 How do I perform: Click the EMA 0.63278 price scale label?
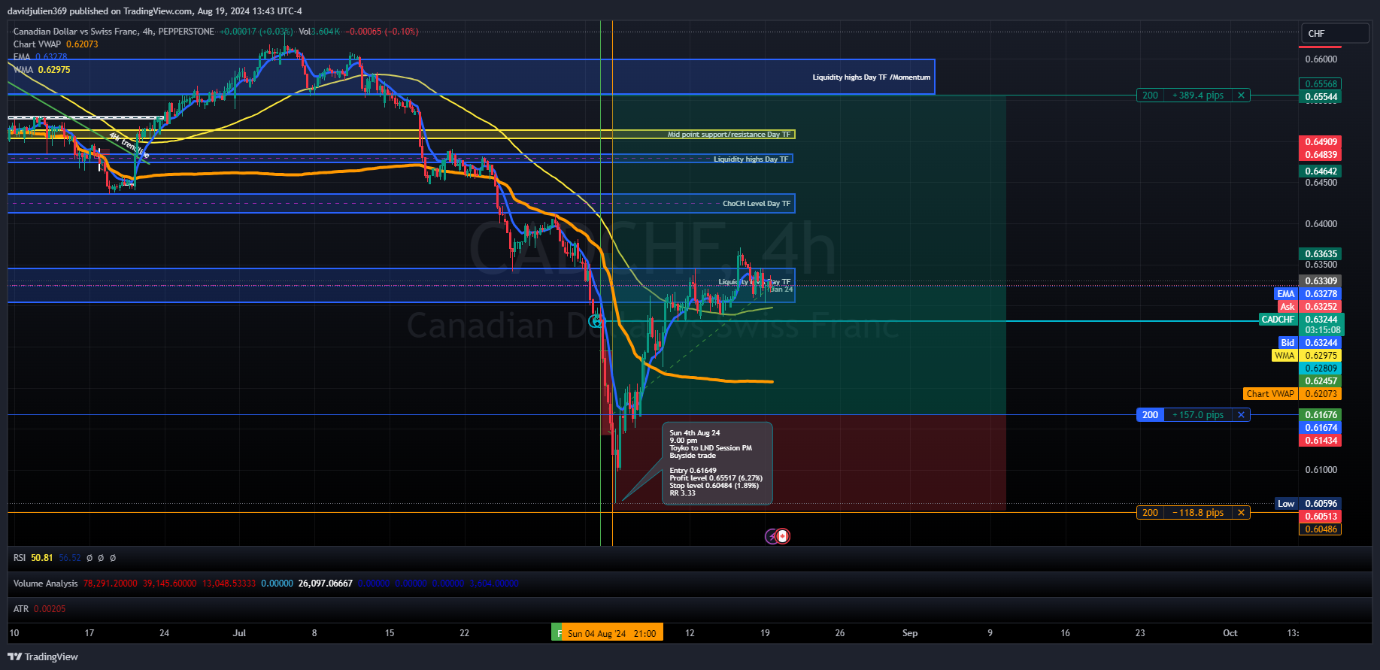(1308, 294)
